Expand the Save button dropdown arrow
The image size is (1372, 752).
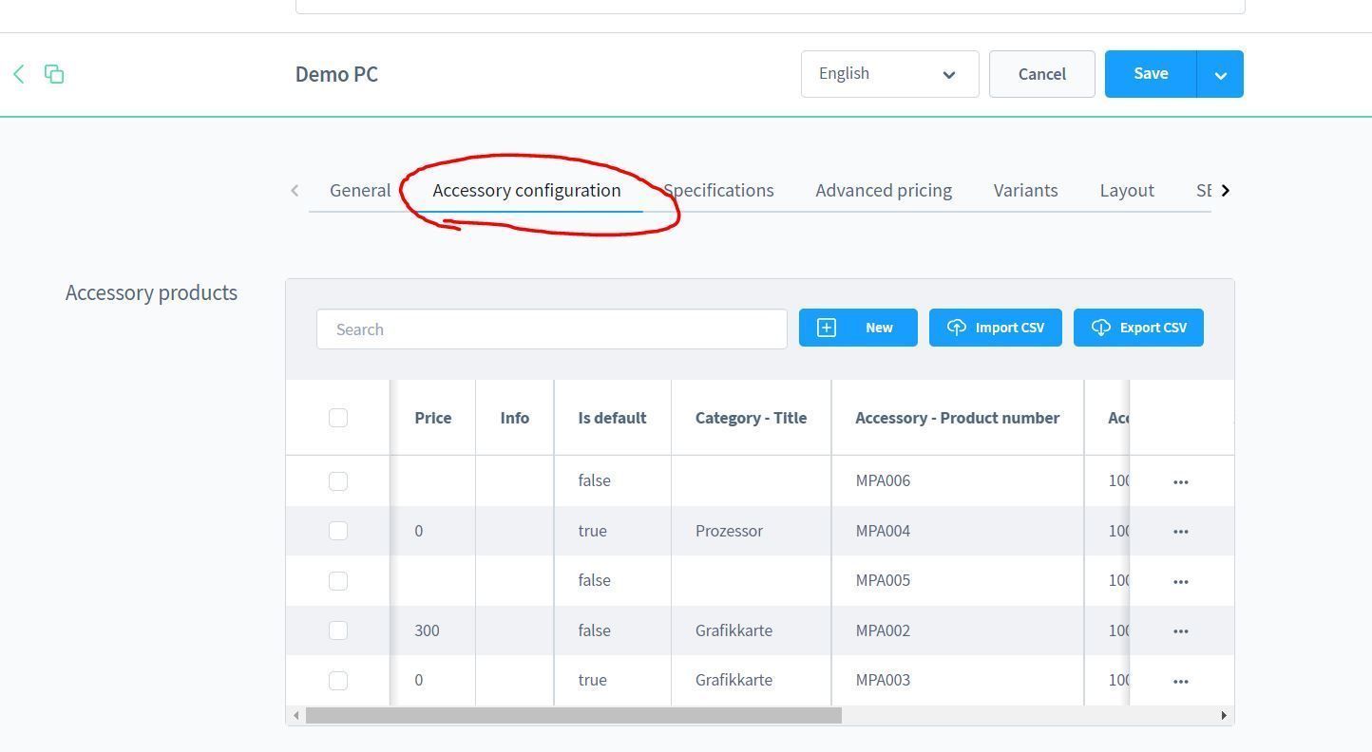click(1220, 74)
